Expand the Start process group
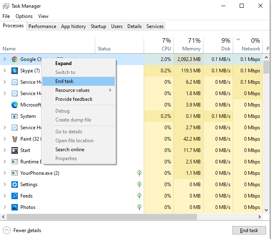271x239 pixels. 4,150
